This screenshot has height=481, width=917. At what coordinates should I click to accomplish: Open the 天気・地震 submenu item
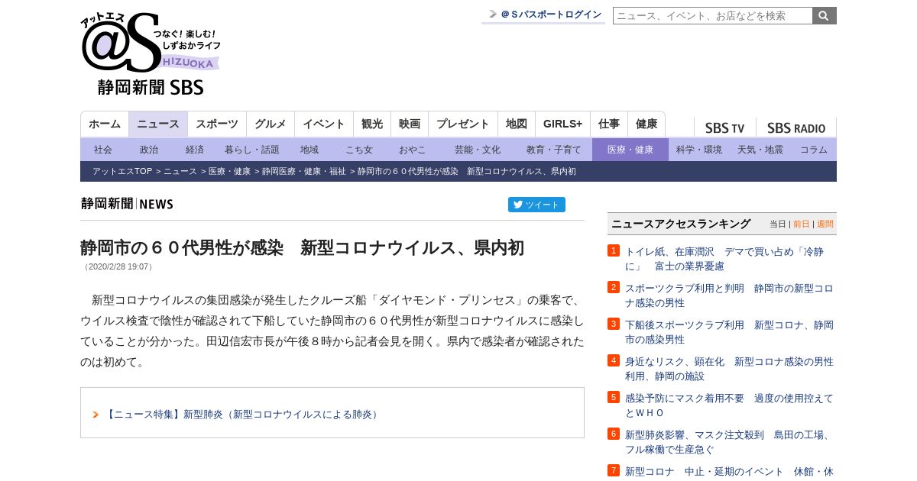[x=760, y=150]
